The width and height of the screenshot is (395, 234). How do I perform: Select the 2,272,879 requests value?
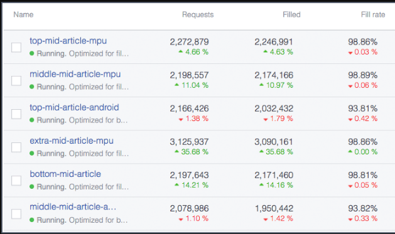189,42
